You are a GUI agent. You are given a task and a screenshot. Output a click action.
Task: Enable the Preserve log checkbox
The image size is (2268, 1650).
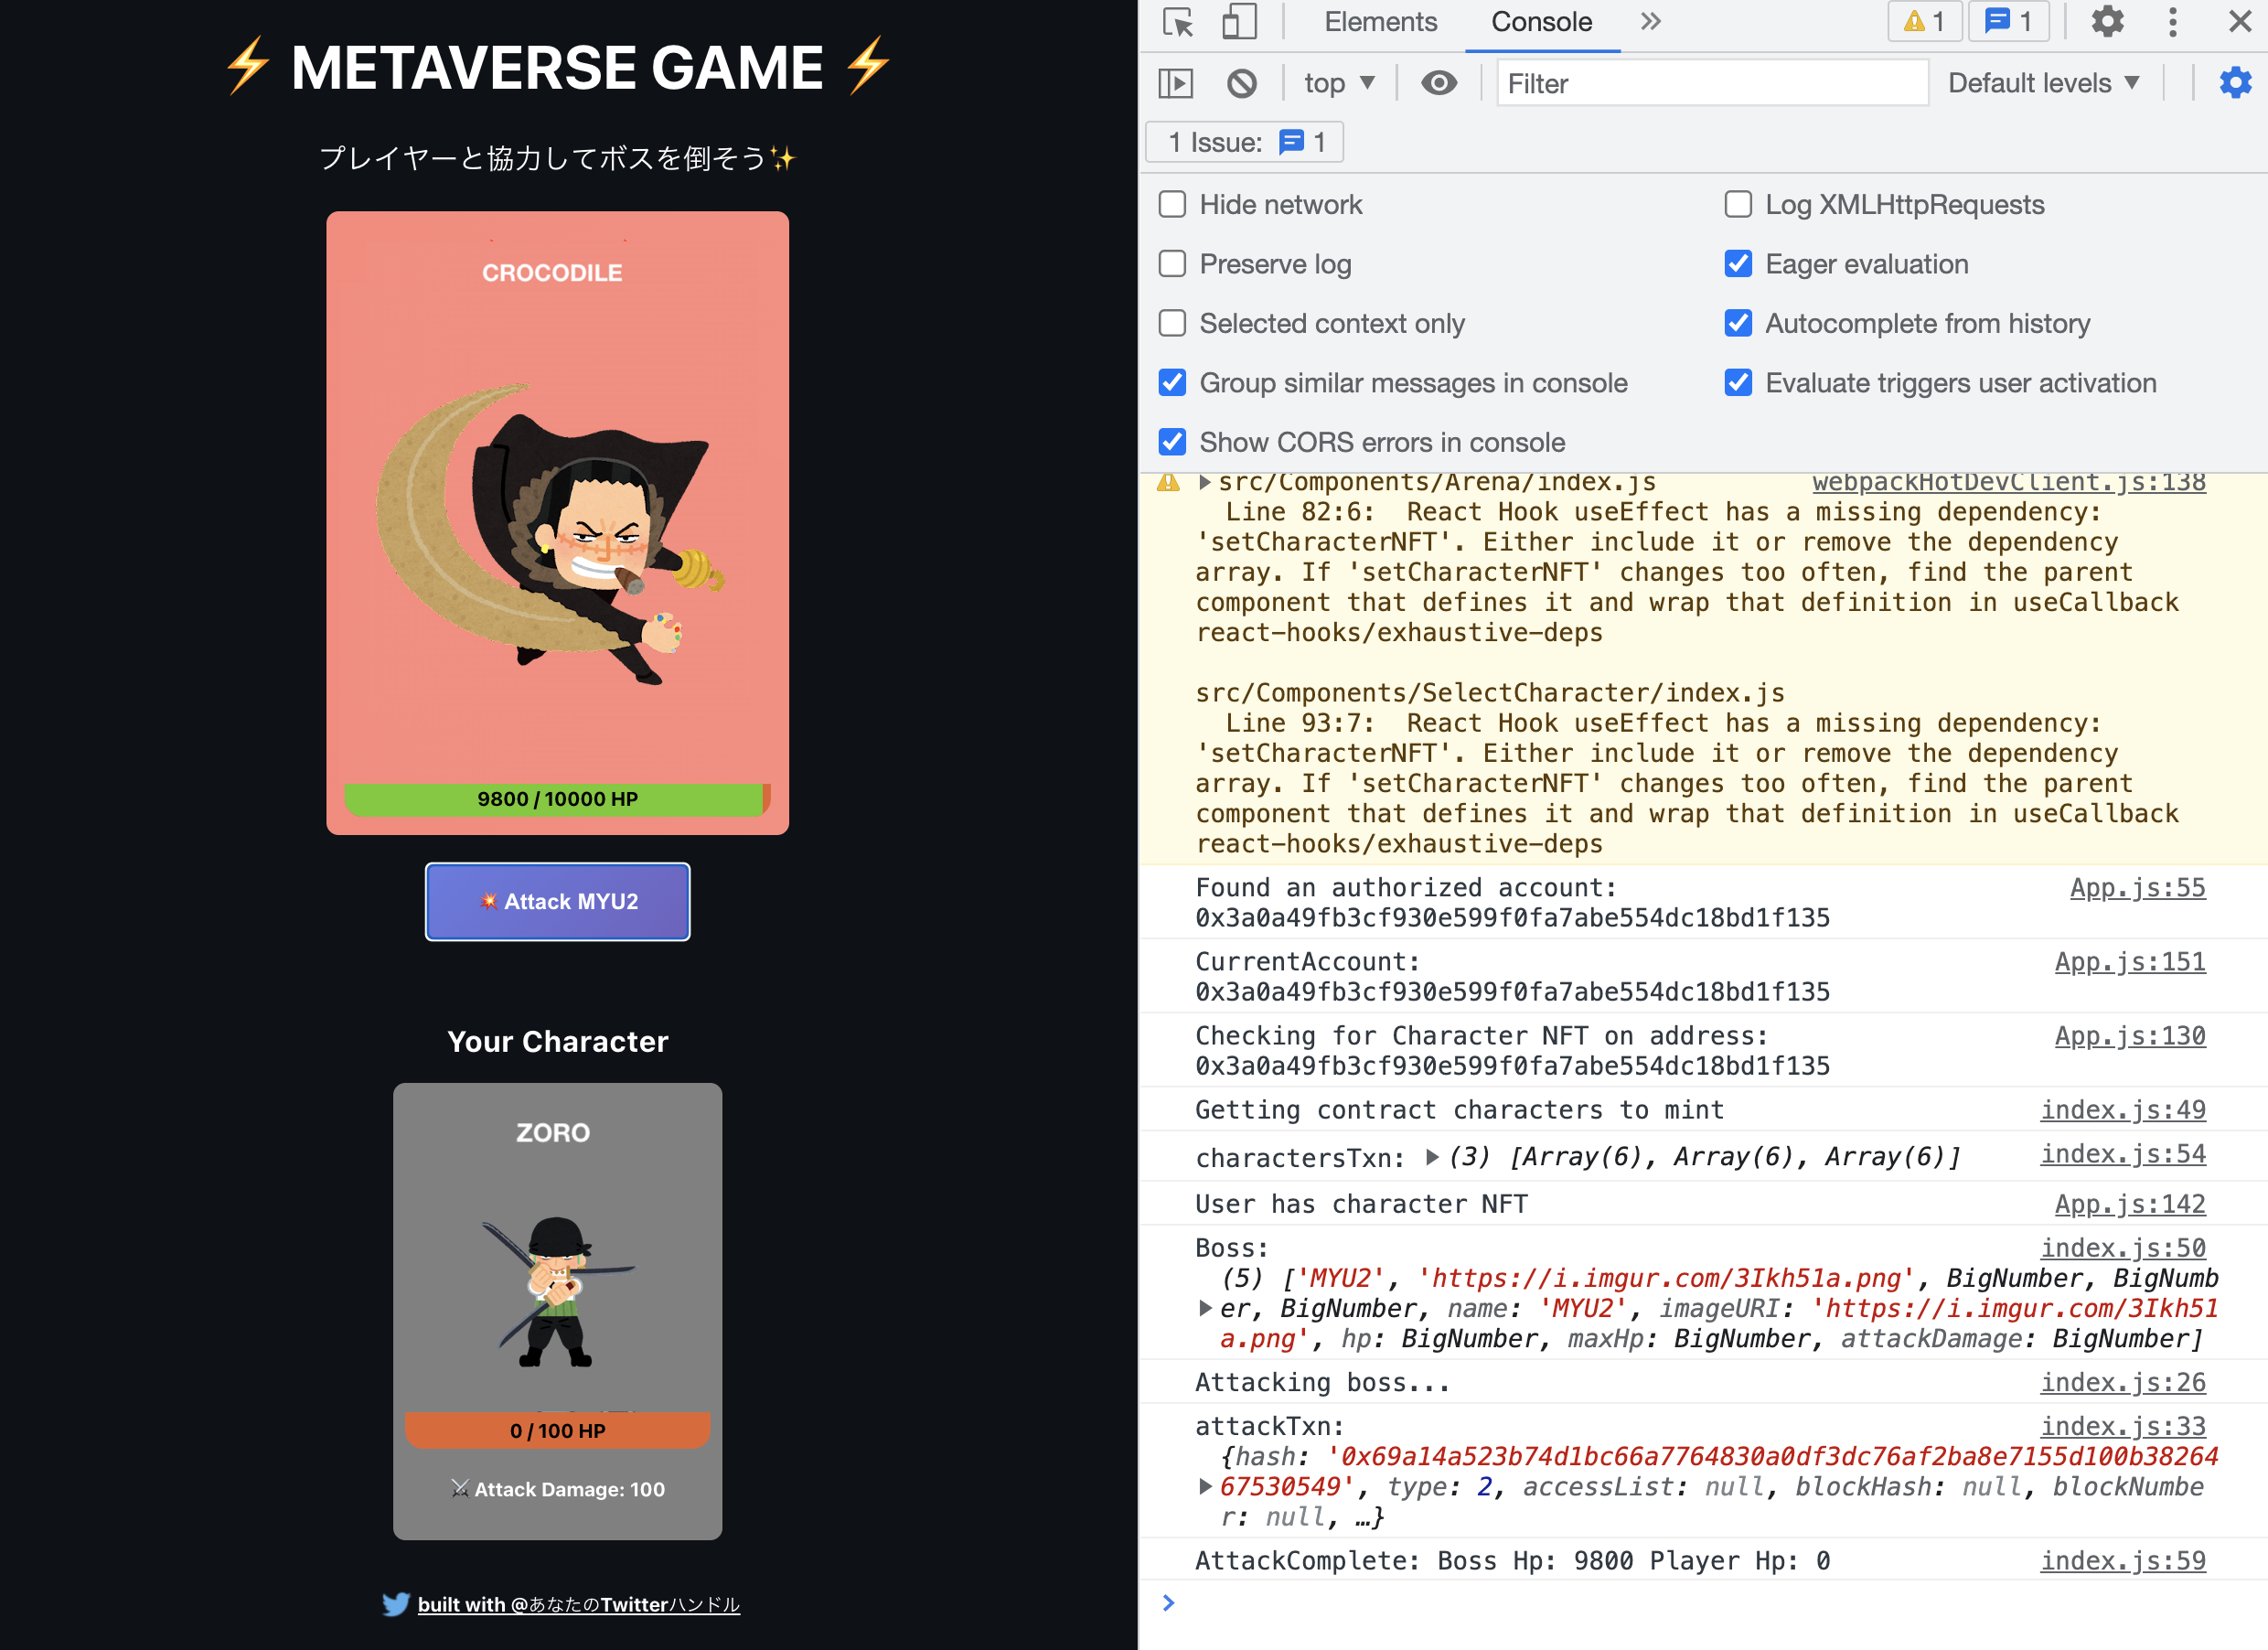tap(1172, 264)
